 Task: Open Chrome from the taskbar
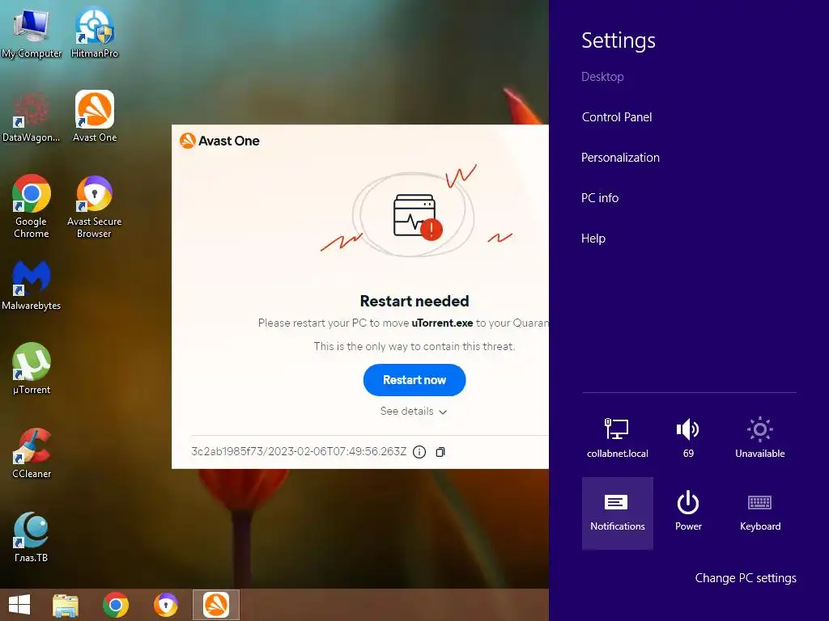pyautogui.click(x=116, y=605)
